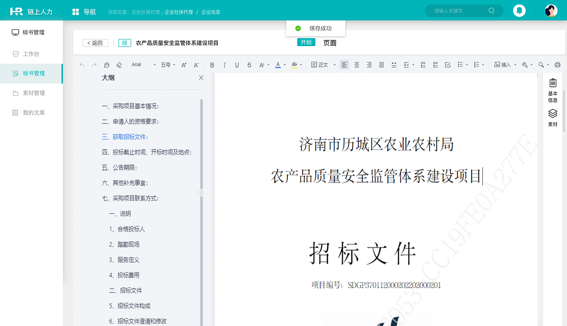Click the clear formatting eraser icon
This screenshot has width=567, height=326.
[118, 64]
